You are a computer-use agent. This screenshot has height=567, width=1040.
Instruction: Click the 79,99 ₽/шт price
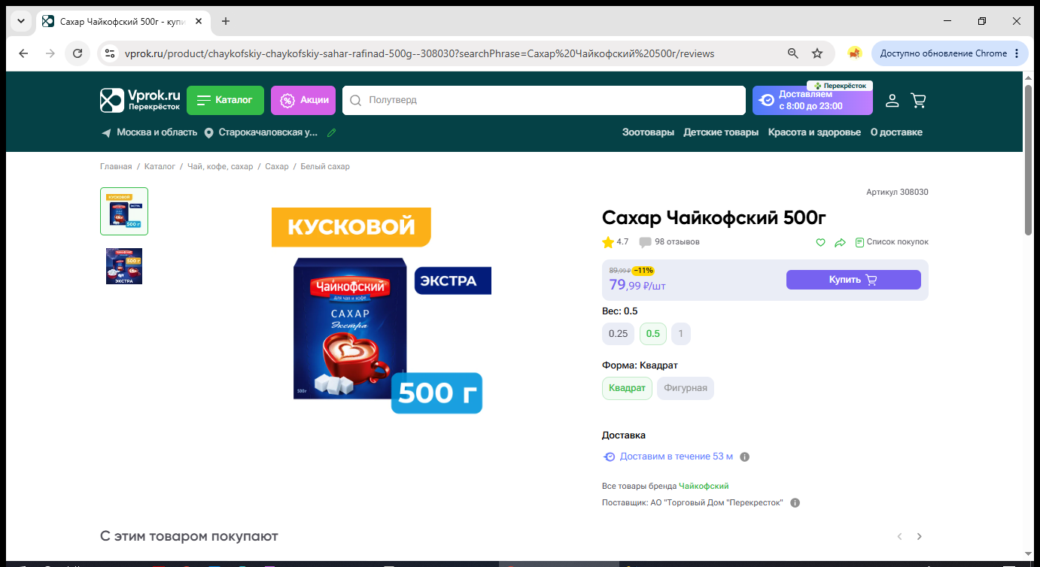(x=637, y=285)
